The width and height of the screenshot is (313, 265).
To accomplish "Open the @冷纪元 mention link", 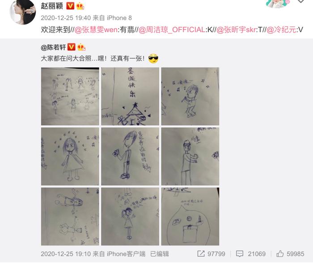I will [x=281, y=30].
